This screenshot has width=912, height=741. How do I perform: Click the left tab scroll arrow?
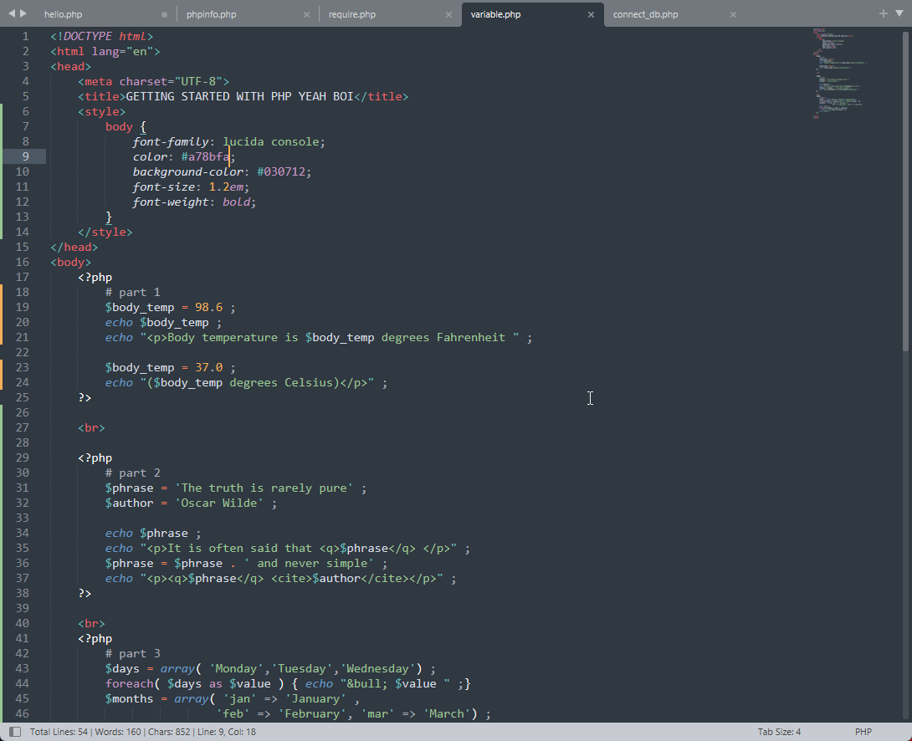12,13
